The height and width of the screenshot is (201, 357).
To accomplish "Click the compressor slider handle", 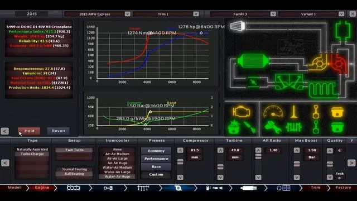I will point(180,162).
